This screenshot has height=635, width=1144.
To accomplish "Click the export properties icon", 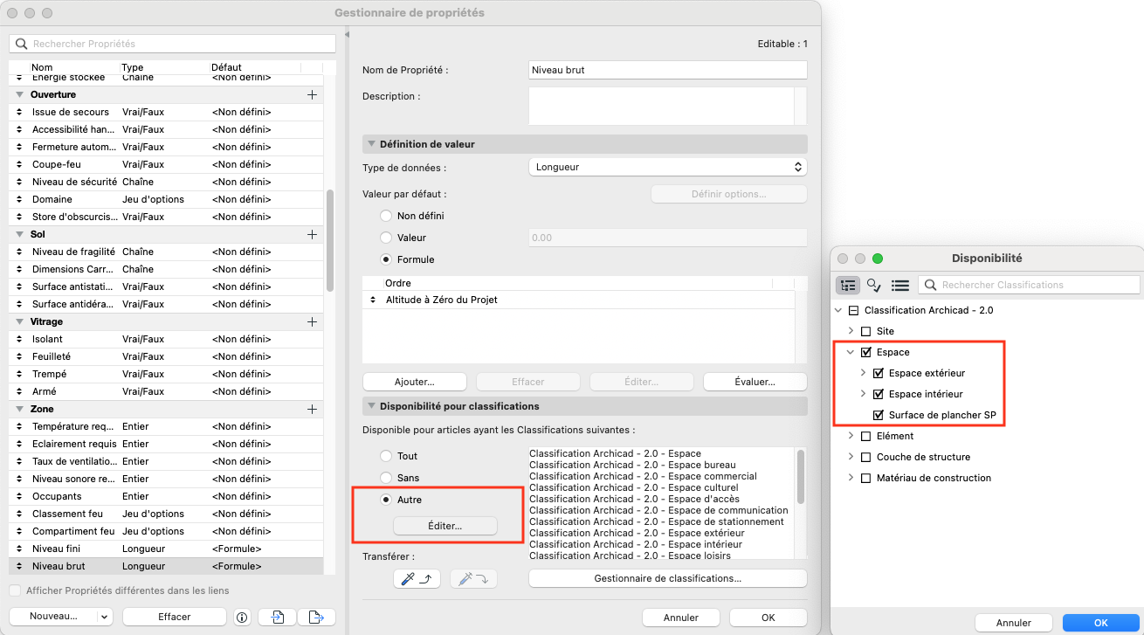I will pyautogui.click(x=316, y=617).
